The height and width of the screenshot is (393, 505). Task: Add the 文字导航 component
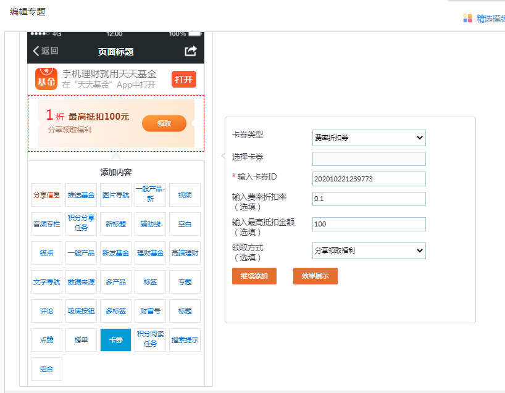[x=47, y=282]
